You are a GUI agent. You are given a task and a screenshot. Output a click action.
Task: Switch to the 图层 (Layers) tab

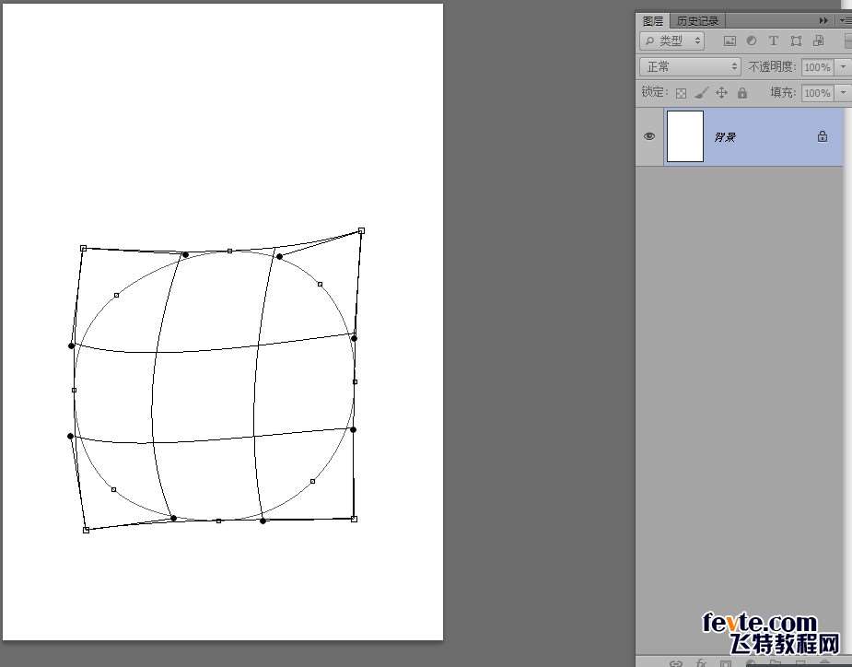click(x=652, y=20)
